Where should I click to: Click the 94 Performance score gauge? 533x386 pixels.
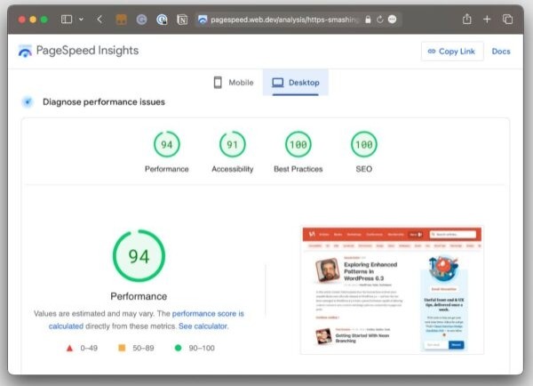tap(167, 144)
